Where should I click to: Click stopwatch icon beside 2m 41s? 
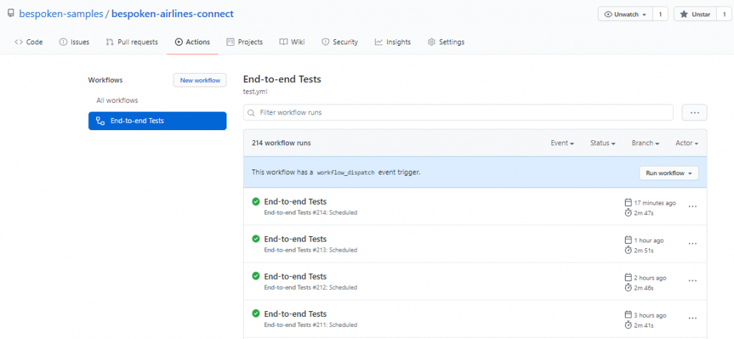[x=628, y=325]
